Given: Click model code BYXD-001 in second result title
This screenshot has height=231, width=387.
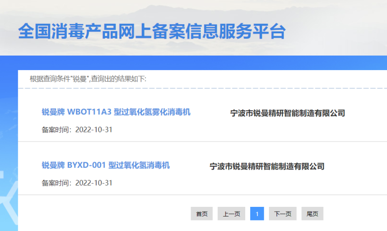Looking at the screenshot, I should (87, 165).
